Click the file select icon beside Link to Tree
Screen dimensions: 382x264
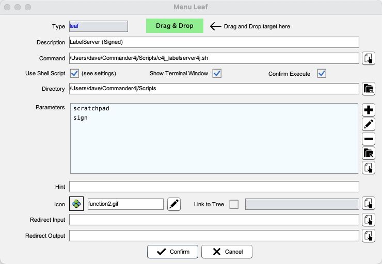369,204
